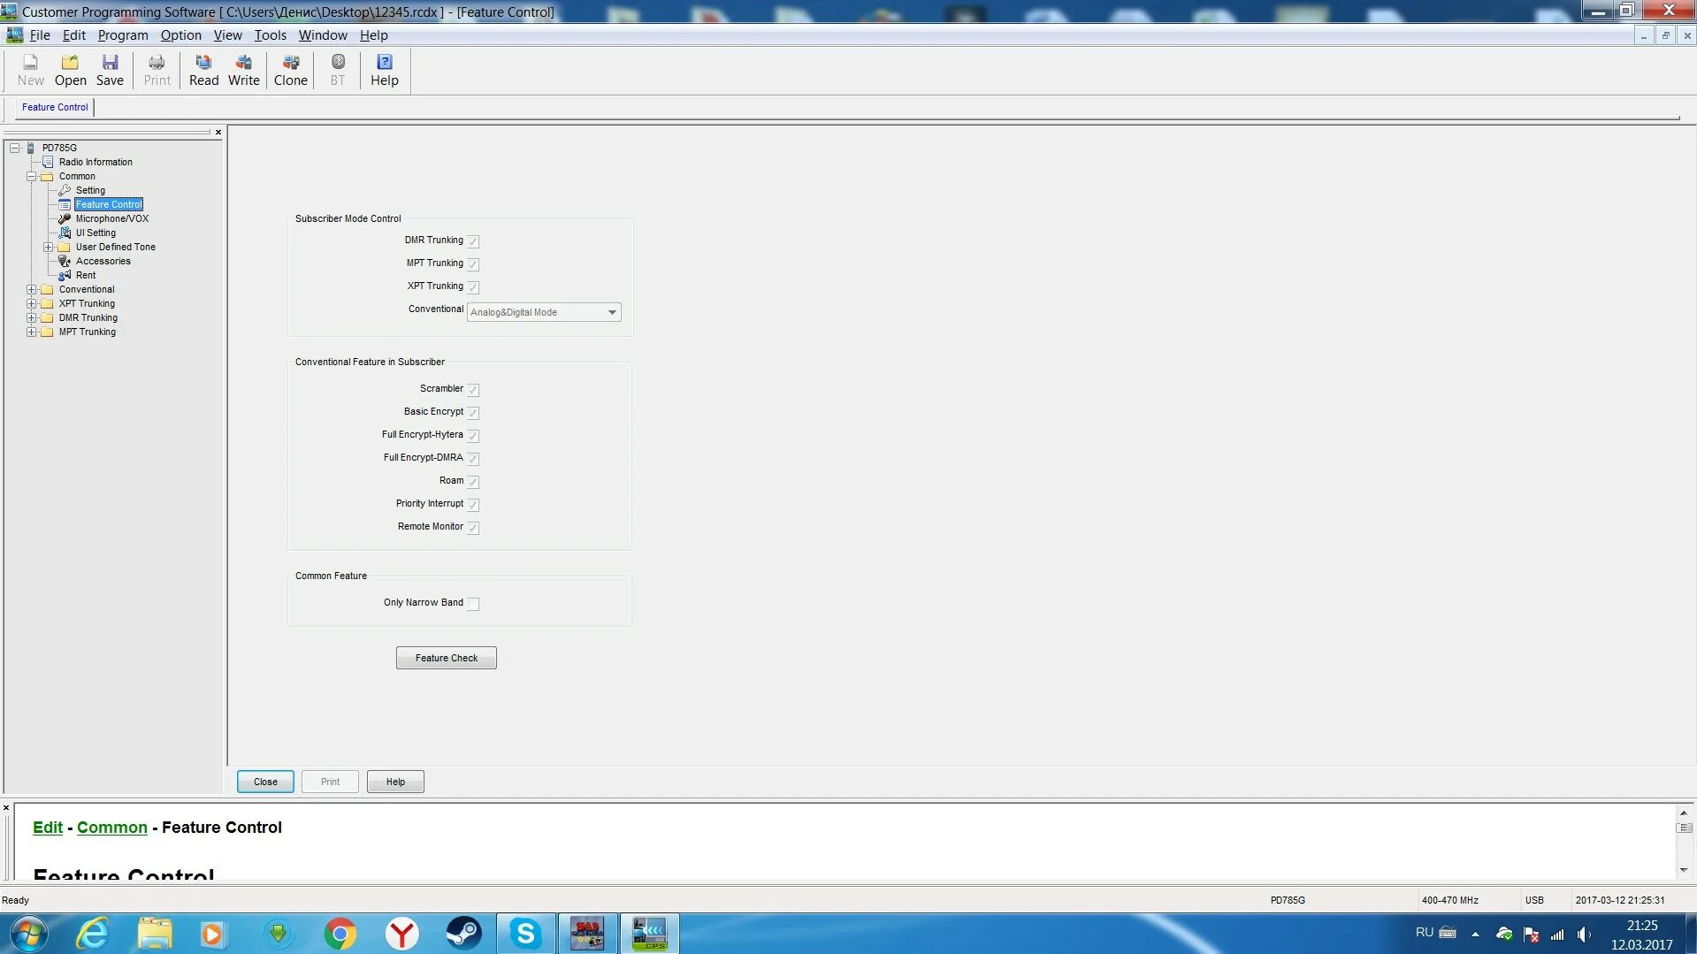Toggle the Priority Interrupt checkbox
The width and height of the screenshot is (1697, 954).
click(x=473, y=505)
